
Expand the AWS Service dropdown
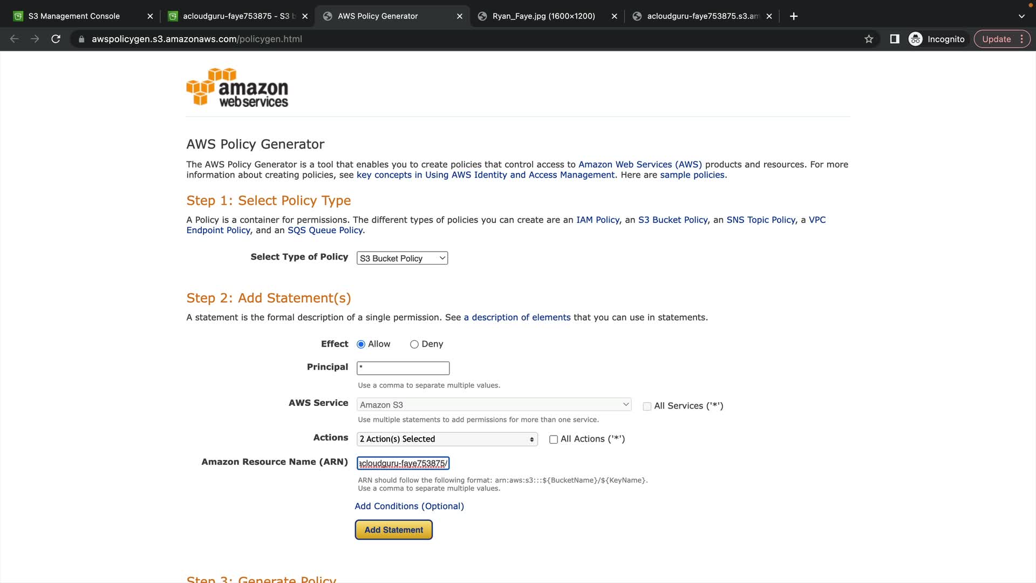coord(494,405)
